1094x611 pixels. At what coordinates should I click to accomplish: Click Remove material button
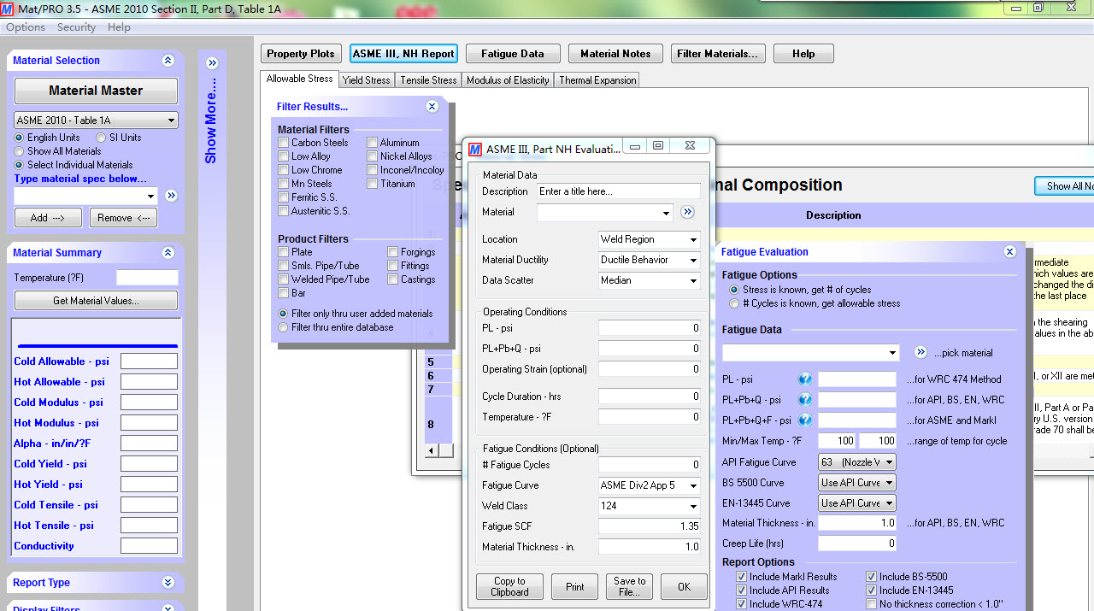click(123, 218)
